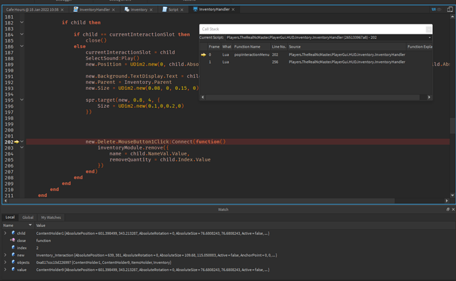This screenshot has width=456, height=281.
Task: Collapse inventoryModule.remove block at line 203
Action: pyautogui.click(x=22, y=147)
